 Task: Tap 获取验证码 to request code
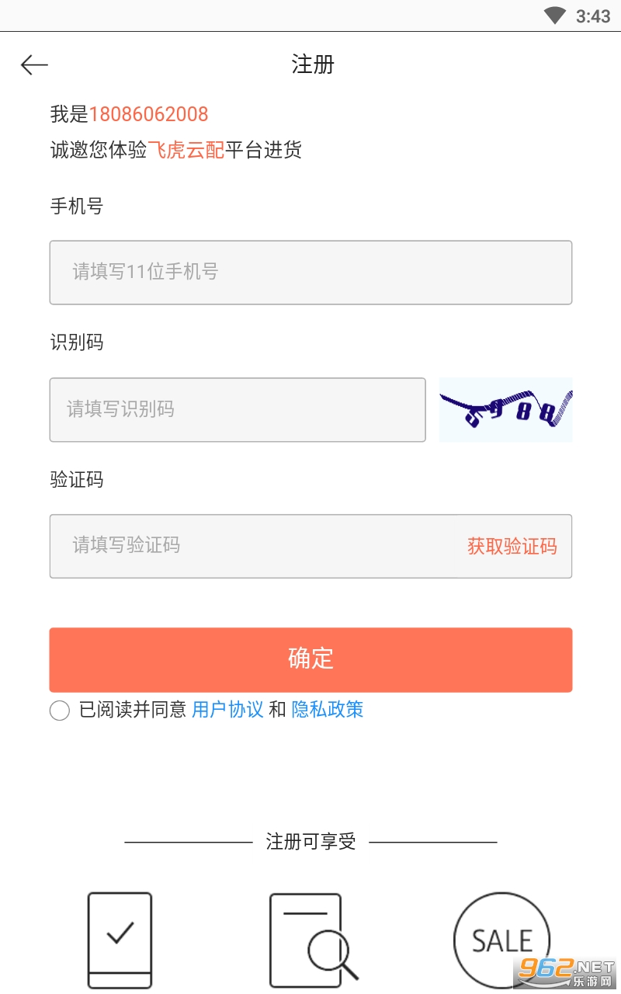(512, 546)
